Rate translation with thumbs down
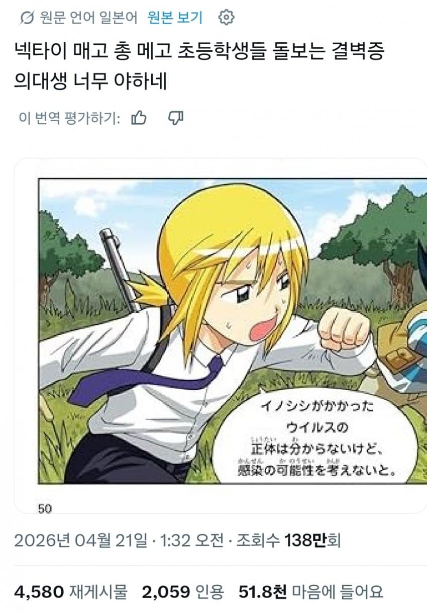Viewport: 427px width, 613px height. click(x=175, y=118)
